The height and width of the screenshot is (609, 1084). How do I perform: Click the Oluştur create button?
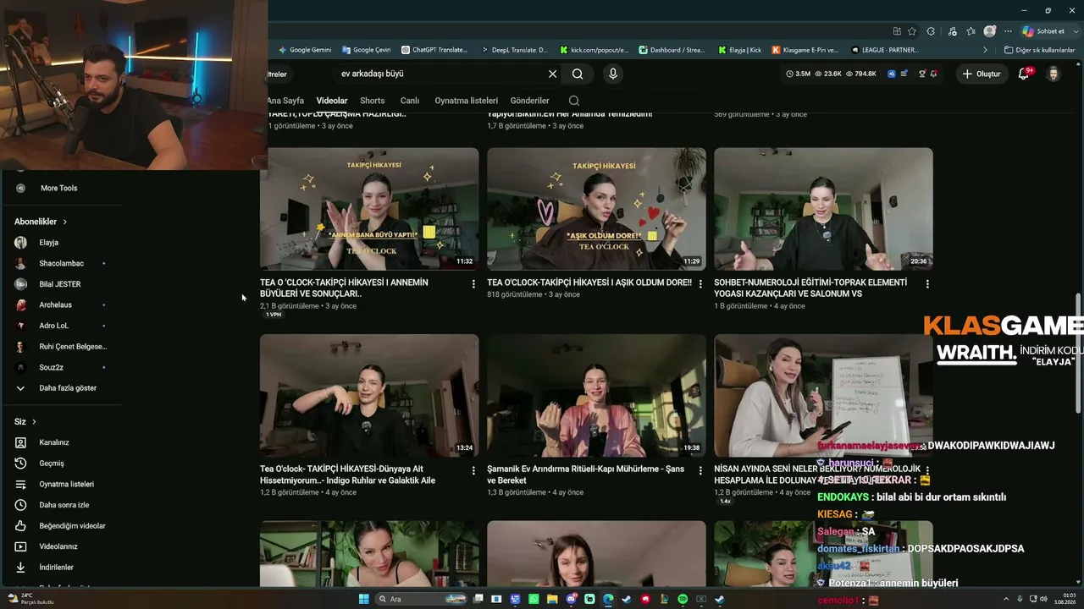pyautogui.click(x=982, y=74)
